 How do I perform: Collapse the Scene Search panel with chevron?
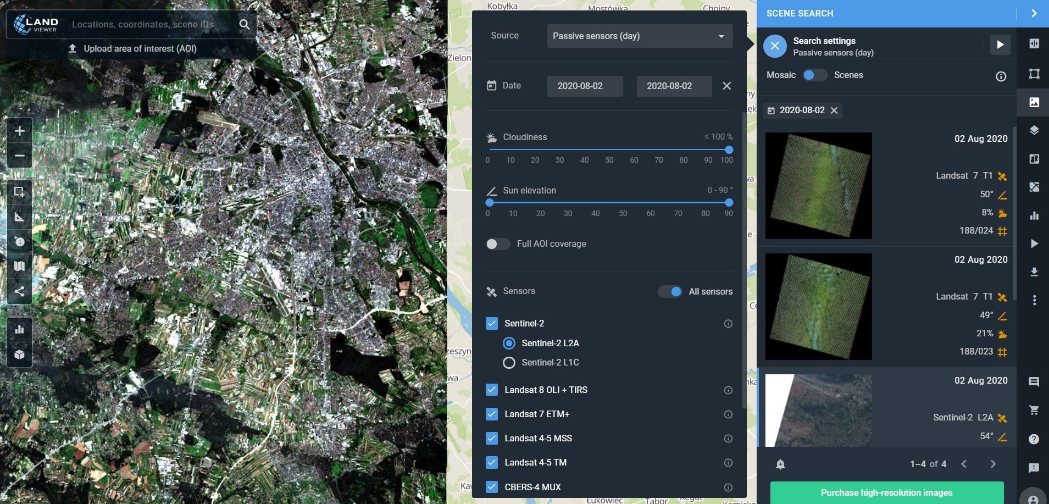[1034, 13]
